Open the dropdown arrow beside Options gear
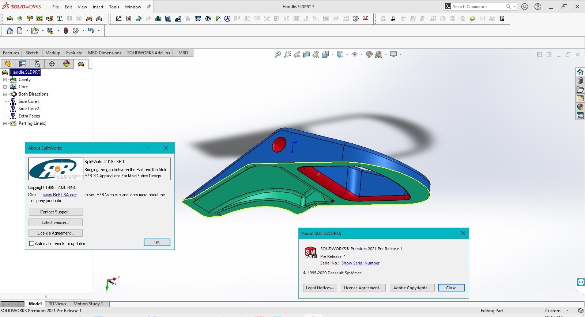The height and width of the screenshot is (317, 585). coord(83,31)
